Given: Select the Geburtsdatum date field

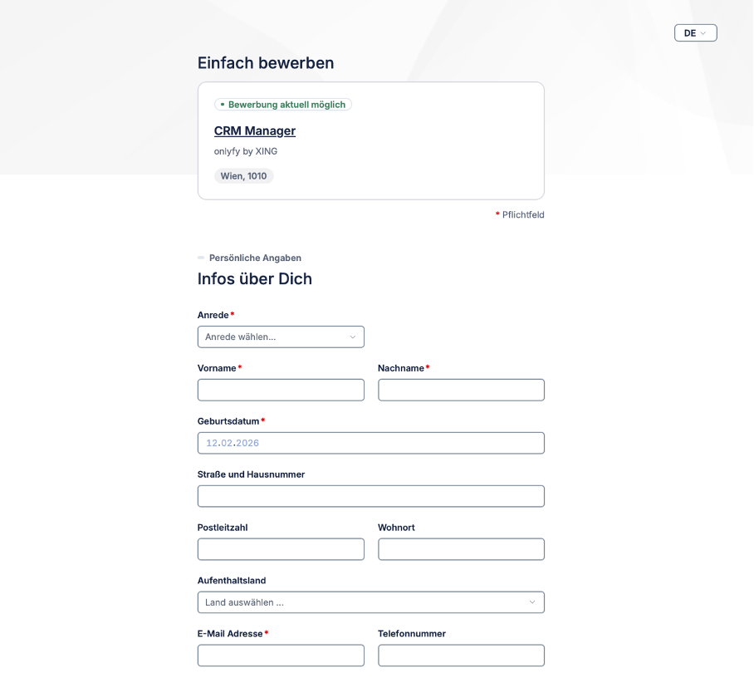Looking at the screenshot, I should (370, 443).
